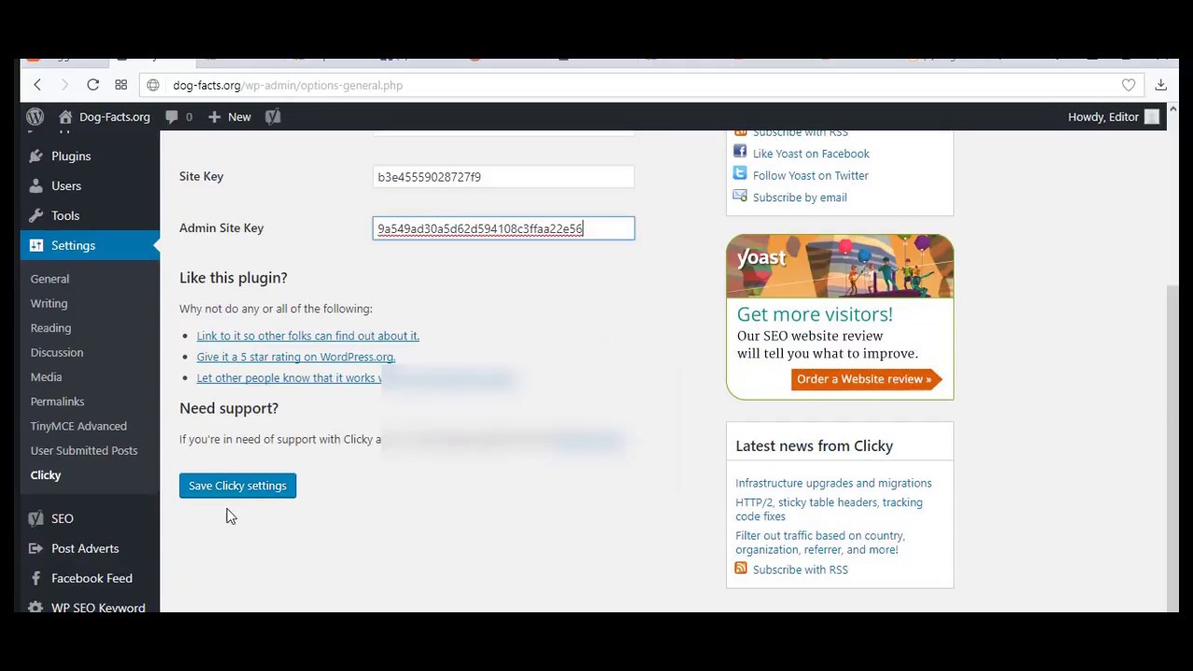Open WP SEO Keyword menu item
The width and height of the screenshot is (1193, 671).
(x=98, y=607)
